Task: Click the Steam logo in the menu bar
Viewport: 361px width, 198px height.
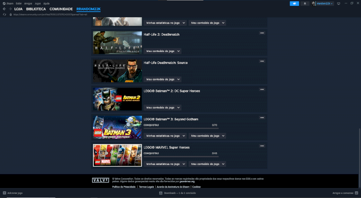Action: pos(4,4)
